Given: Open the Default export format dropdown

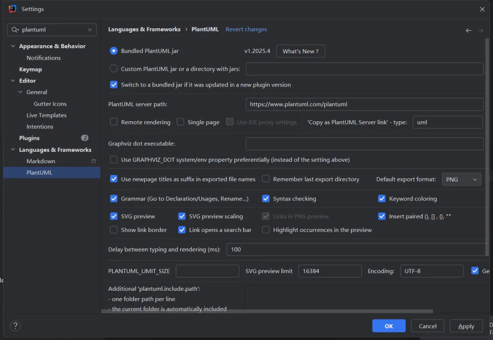Looking at the screenshot, I should (x=462, y=180).
